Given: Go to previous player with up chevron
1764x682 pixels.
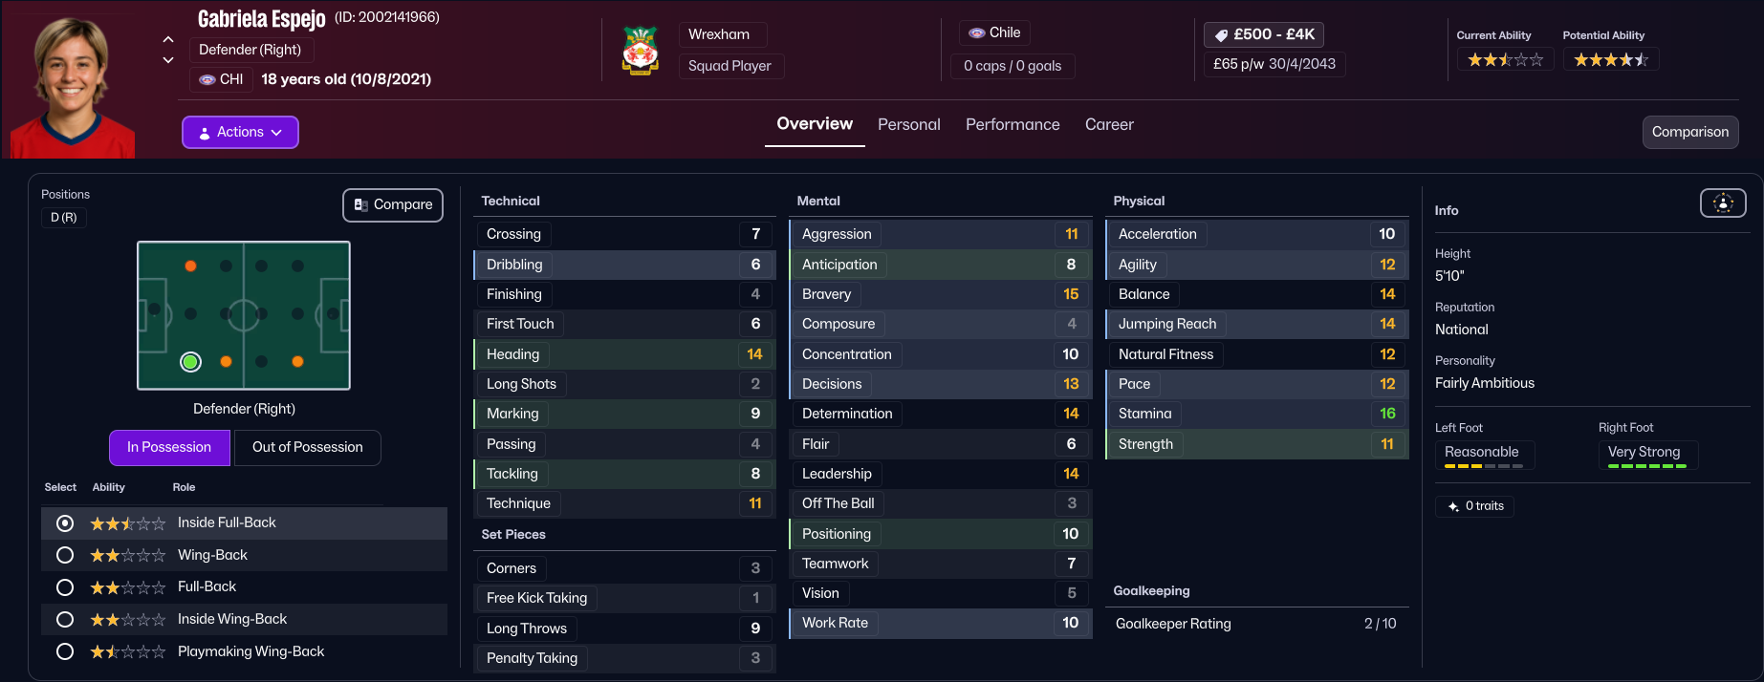Looking at the screenshot, I should (x=168, y=39).
